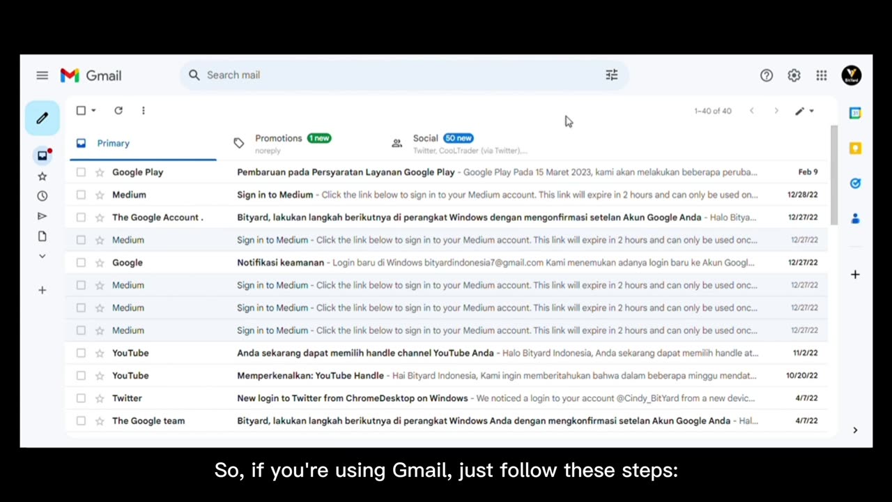Screen dimensions: 892x502
Task: Open Starred mail from sidebar star icon
Action: [x=43, y=176]
